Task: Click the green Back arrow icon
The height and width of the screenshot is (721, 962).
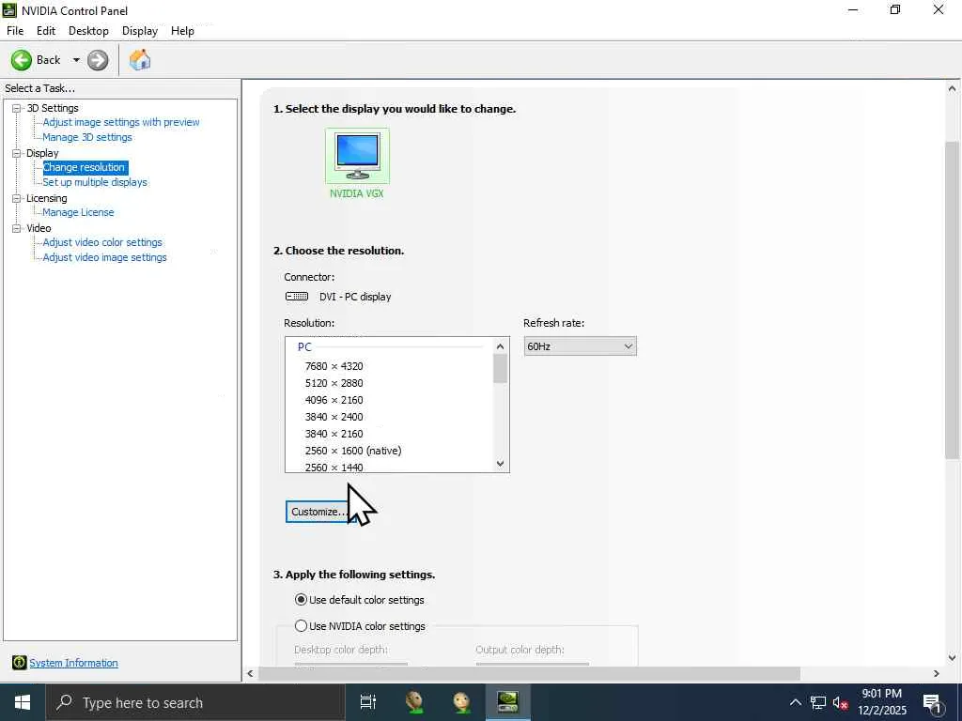Action: [22, 60]
